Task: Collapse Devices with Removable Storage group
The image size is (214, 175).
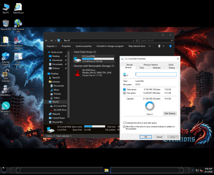Action: [72, 66]
